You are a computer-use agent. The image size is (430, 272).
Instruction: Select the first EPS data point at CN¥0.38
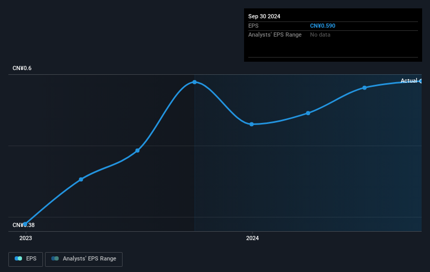[25, 224]
